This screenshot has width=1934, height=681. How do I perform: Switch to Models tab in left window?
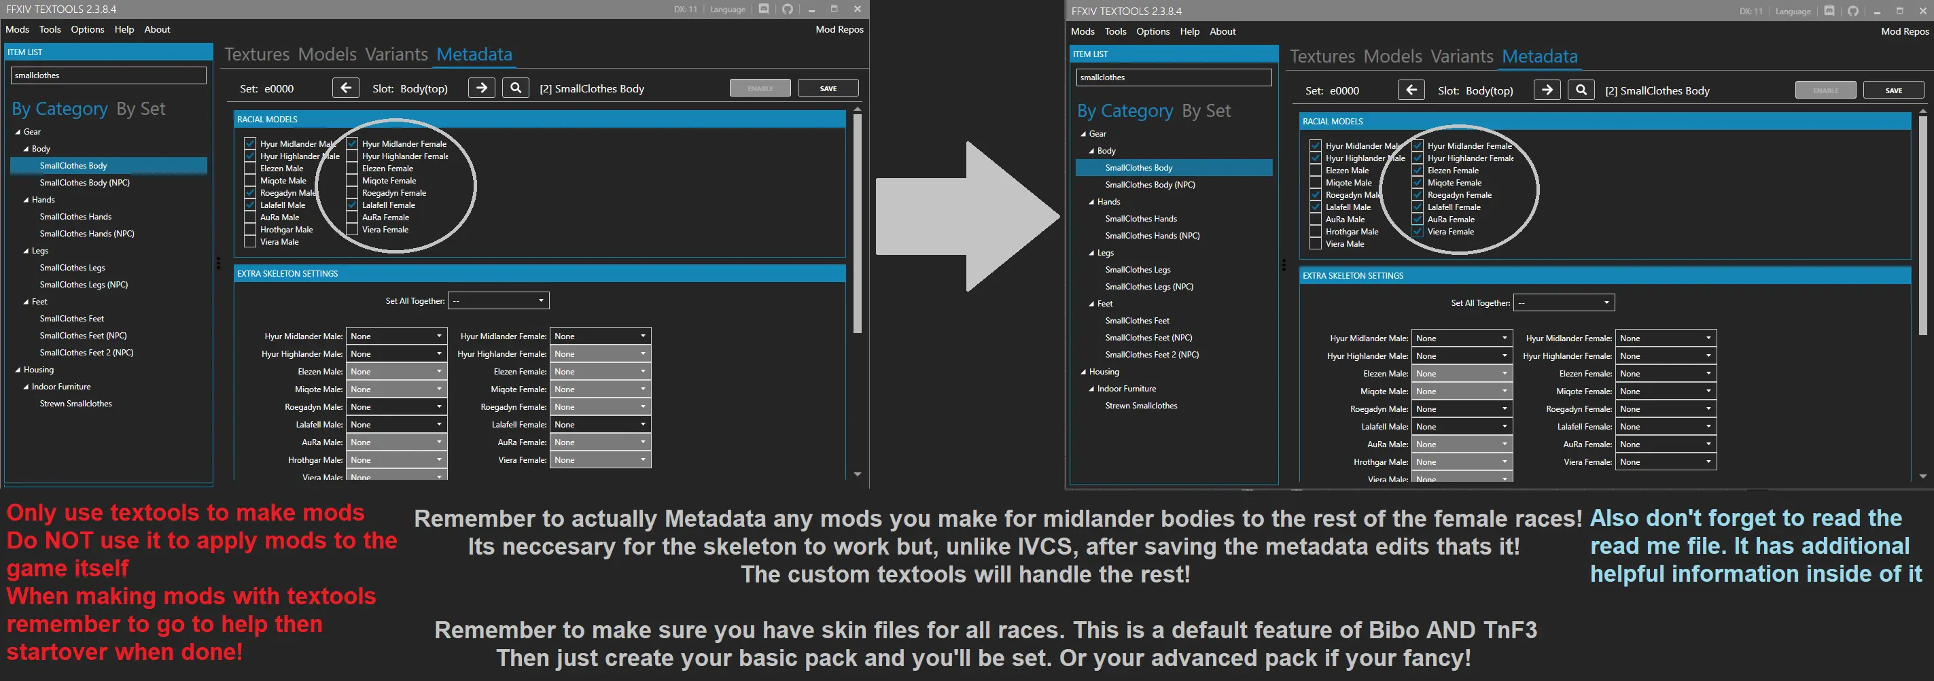click(x=328, y=54)
